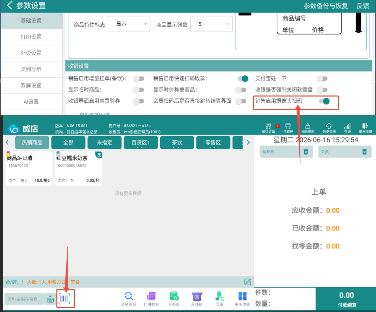Select 打印设置 in sidebar
The width and height of the screenshot is (376, 312).
[x=31, y=37]
